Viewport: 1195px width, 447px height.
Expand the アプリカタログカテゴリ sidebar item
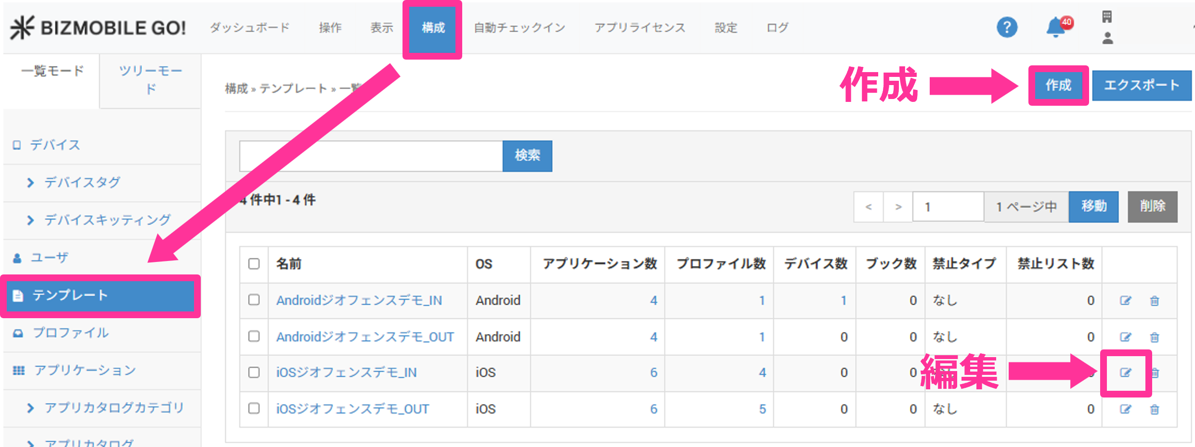point(114,408)
